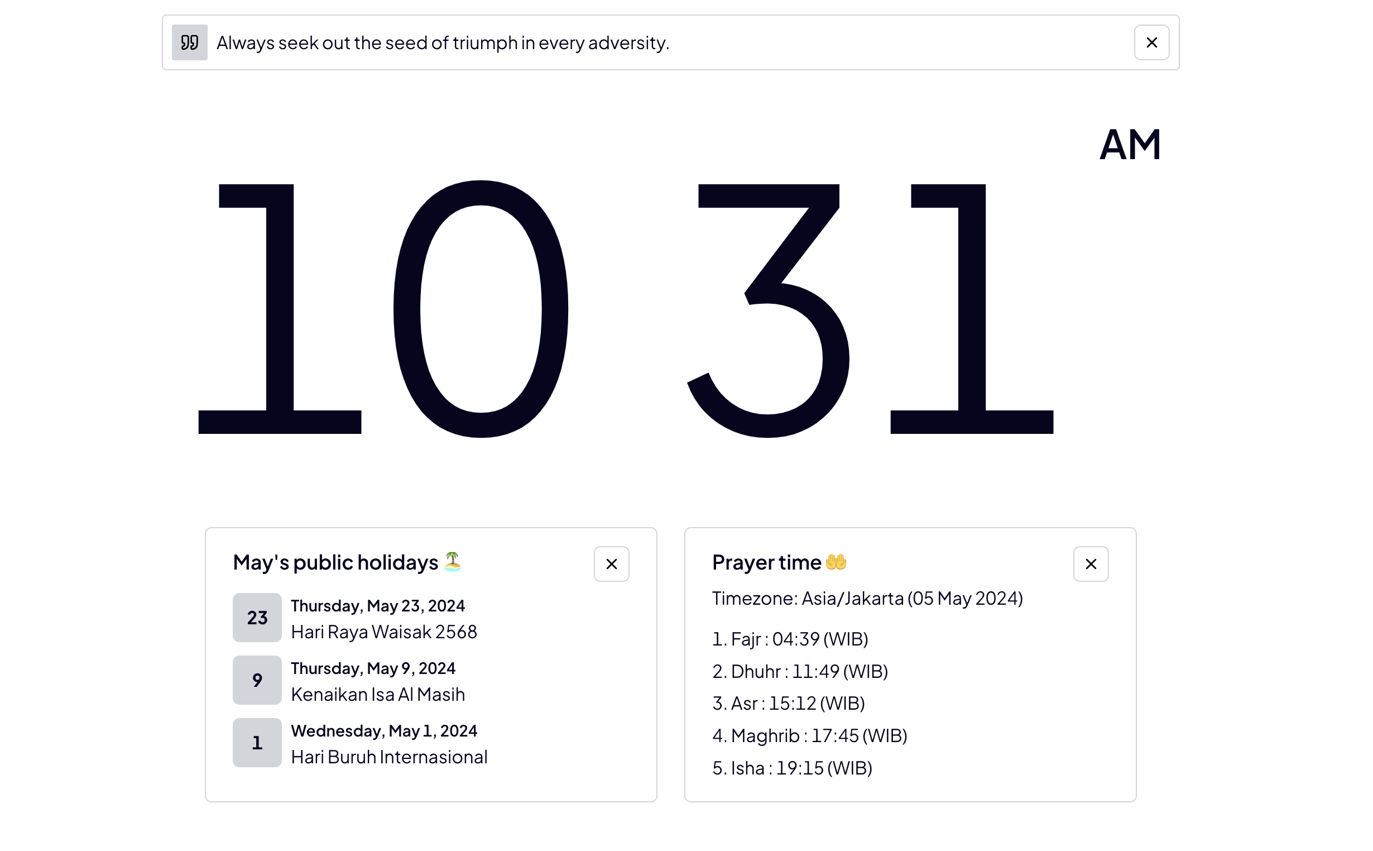Image resolution: width=1373 pixels, height=851 pixels.
Task: Click the palm island emoji icon
Action: coord(452,561)
